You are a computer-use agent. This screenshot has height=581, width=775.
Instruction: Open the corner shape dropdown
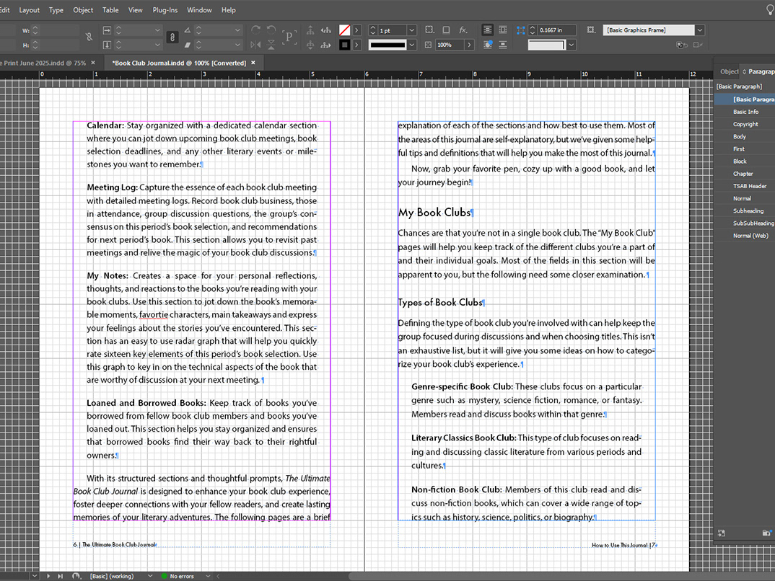click(x=572, y=45)
